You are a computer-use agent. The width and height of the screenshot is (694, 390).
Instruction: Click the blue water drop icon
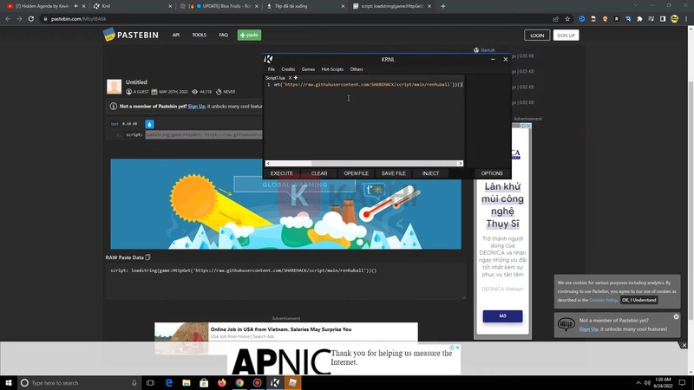point(149,124)
